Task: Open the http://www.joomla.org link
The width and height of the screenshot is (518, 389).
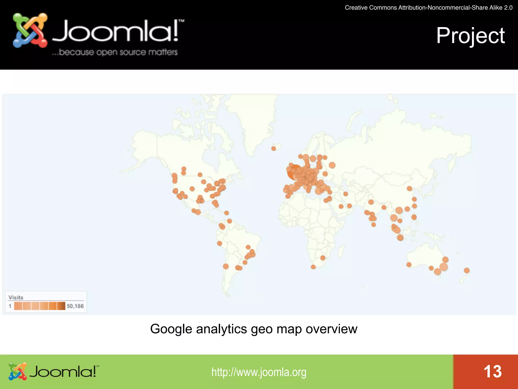Action: pos(259,372)
